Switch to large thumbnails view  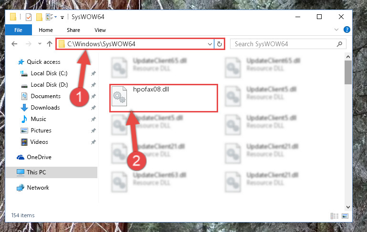tap(345, 216)
